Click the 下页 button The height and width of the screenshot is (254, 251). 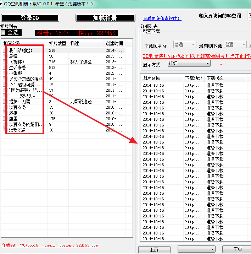coord(237,249)
